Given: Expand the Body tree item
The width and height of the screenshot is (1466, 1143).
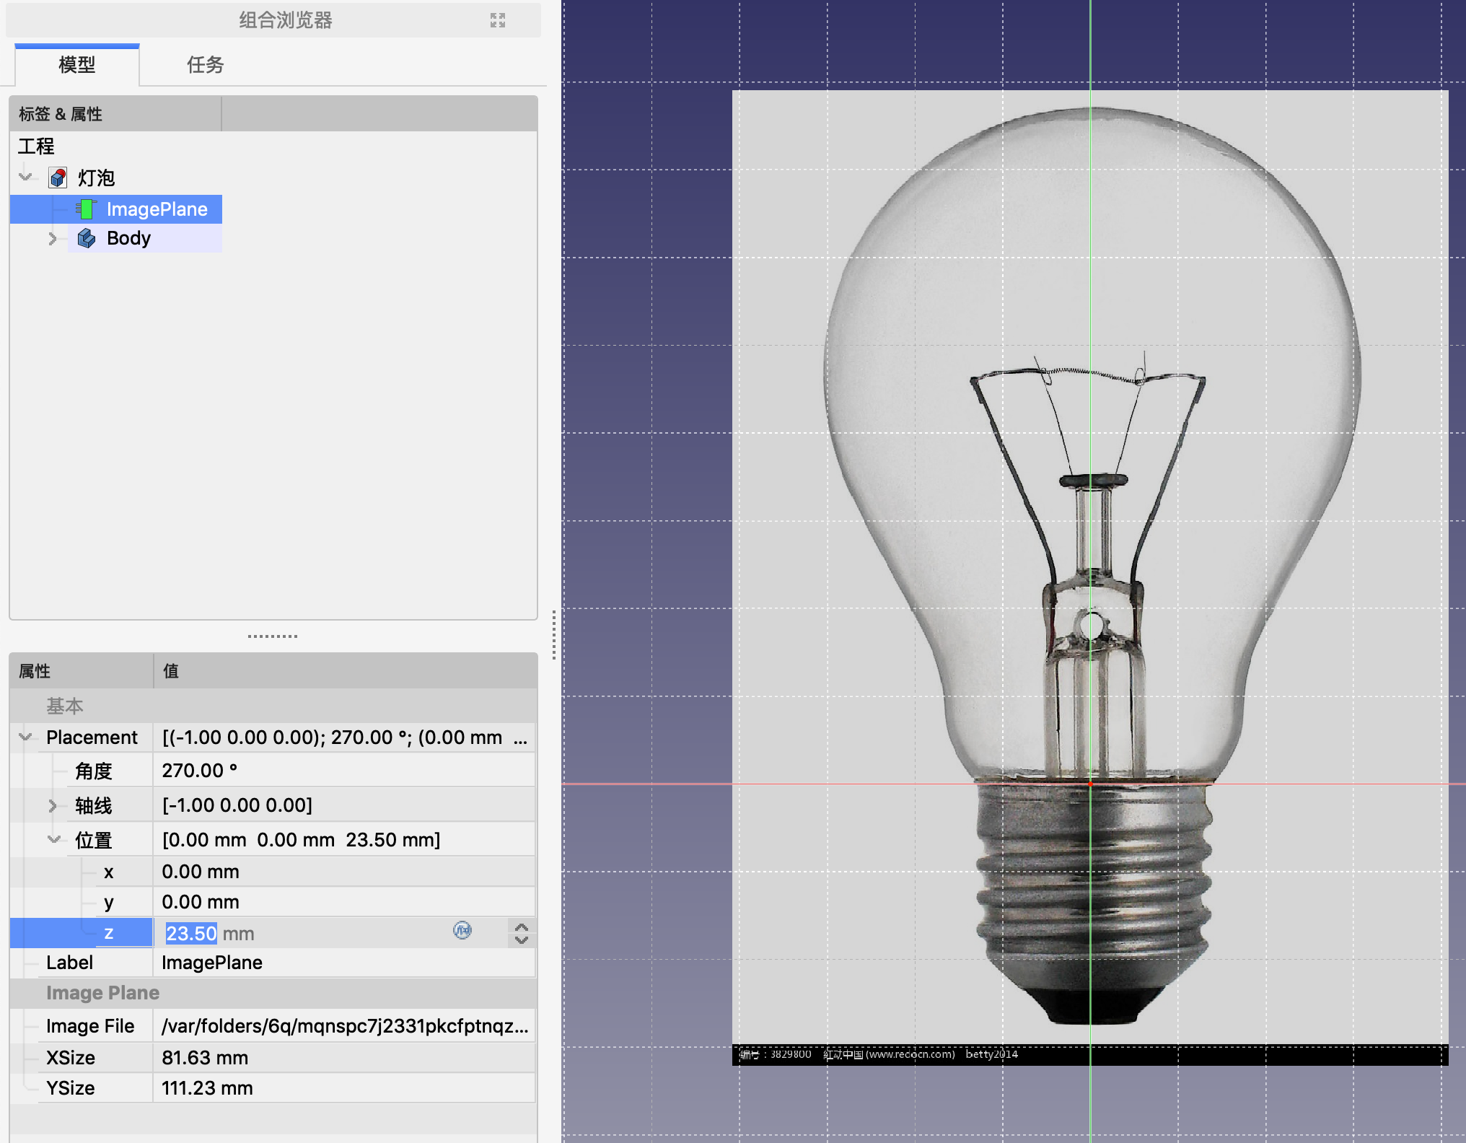Looking at the screenshot, I should (x=52, y=238).
